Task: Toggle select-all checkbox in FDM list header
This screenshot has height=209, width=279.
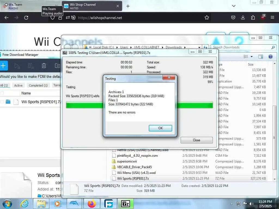Action: coord(2,93)
